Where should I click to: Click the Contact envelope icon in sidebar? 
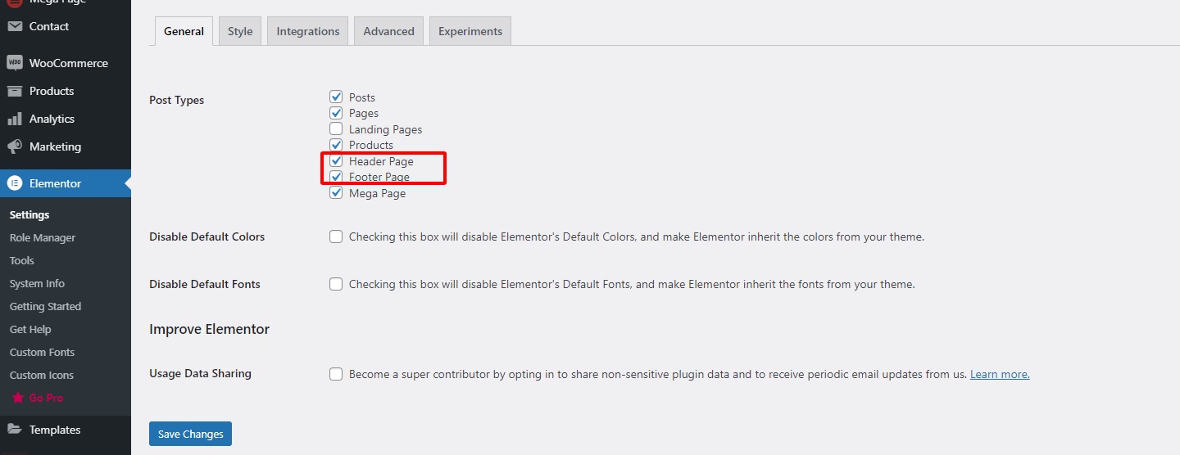click(x=15, y=26)
